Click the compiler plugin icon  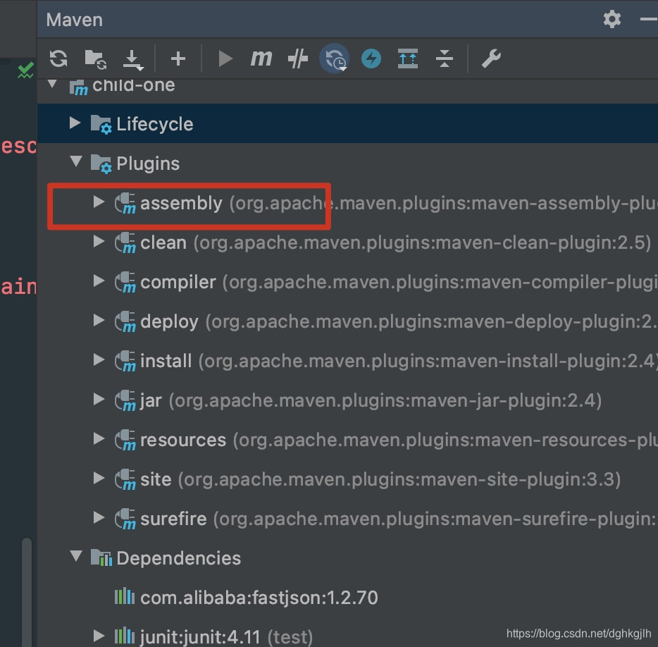point(125,283)
